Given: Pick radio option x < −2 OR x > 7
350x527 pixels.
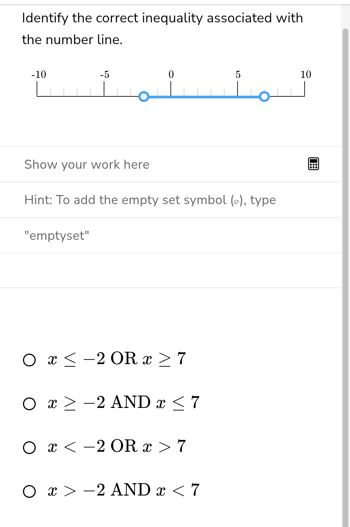Looking at the screenshot, I should (29, 447).
